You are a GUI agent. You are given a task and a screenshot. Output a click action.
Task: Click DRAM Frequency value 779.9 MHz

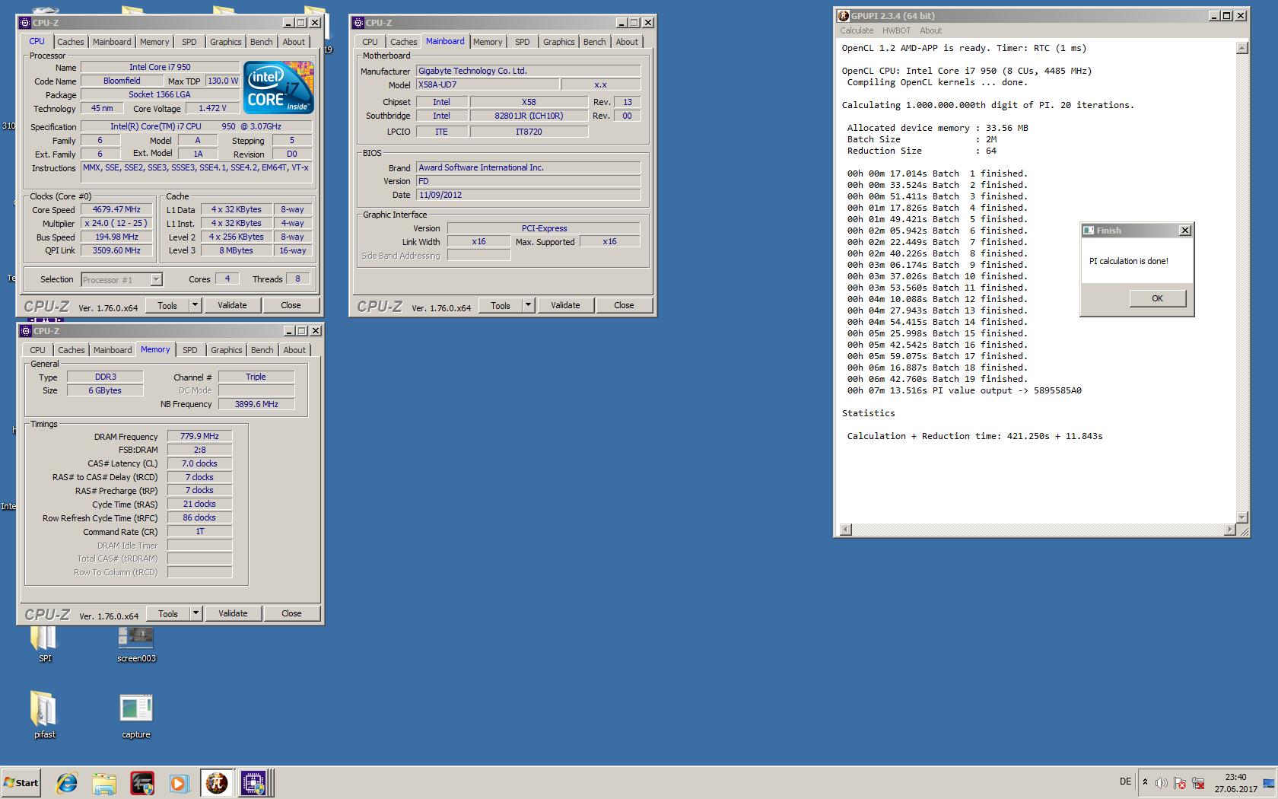pyautogui.click(x=199, y=436)
